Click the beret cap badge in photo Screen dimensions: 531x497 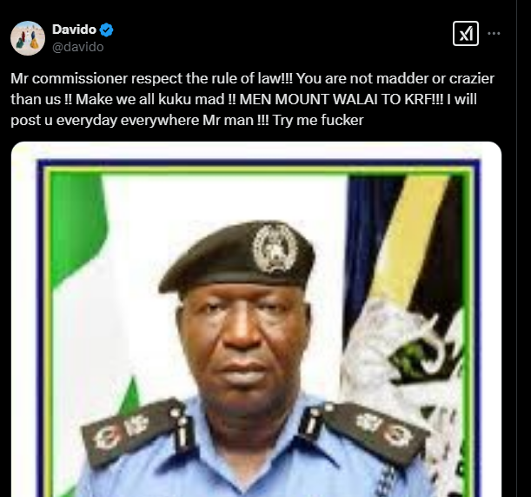[275, 248]
